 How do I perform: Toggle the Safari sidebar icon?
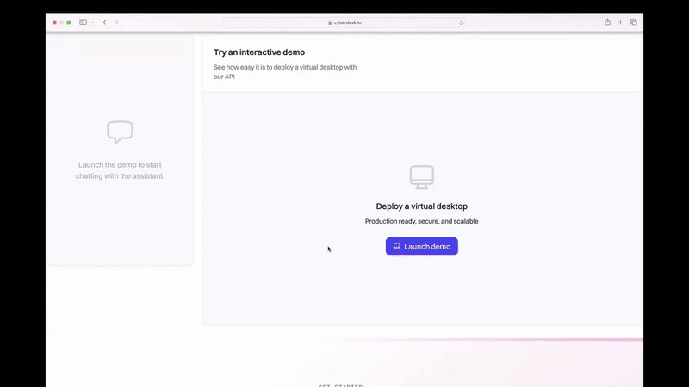tap(83, 22)
